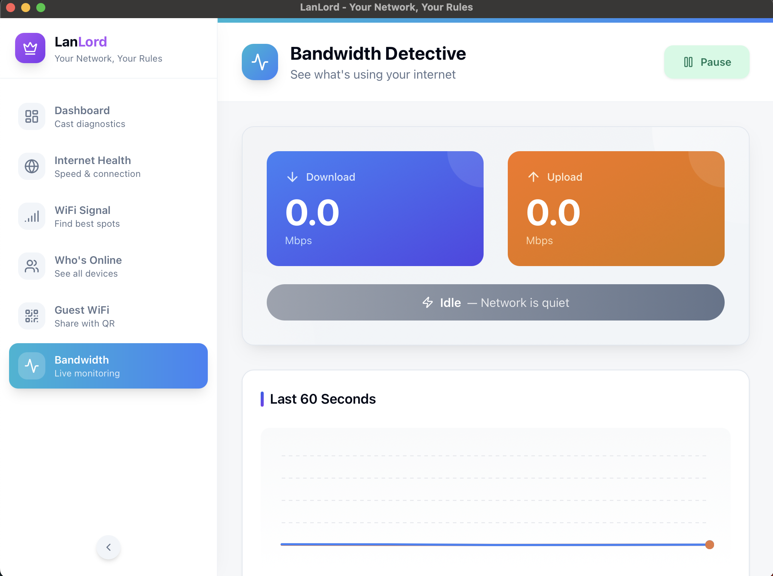Click the Dashboard grid icon
The width and height of the screenshot is (773, 576).
[x=32, y=116]
